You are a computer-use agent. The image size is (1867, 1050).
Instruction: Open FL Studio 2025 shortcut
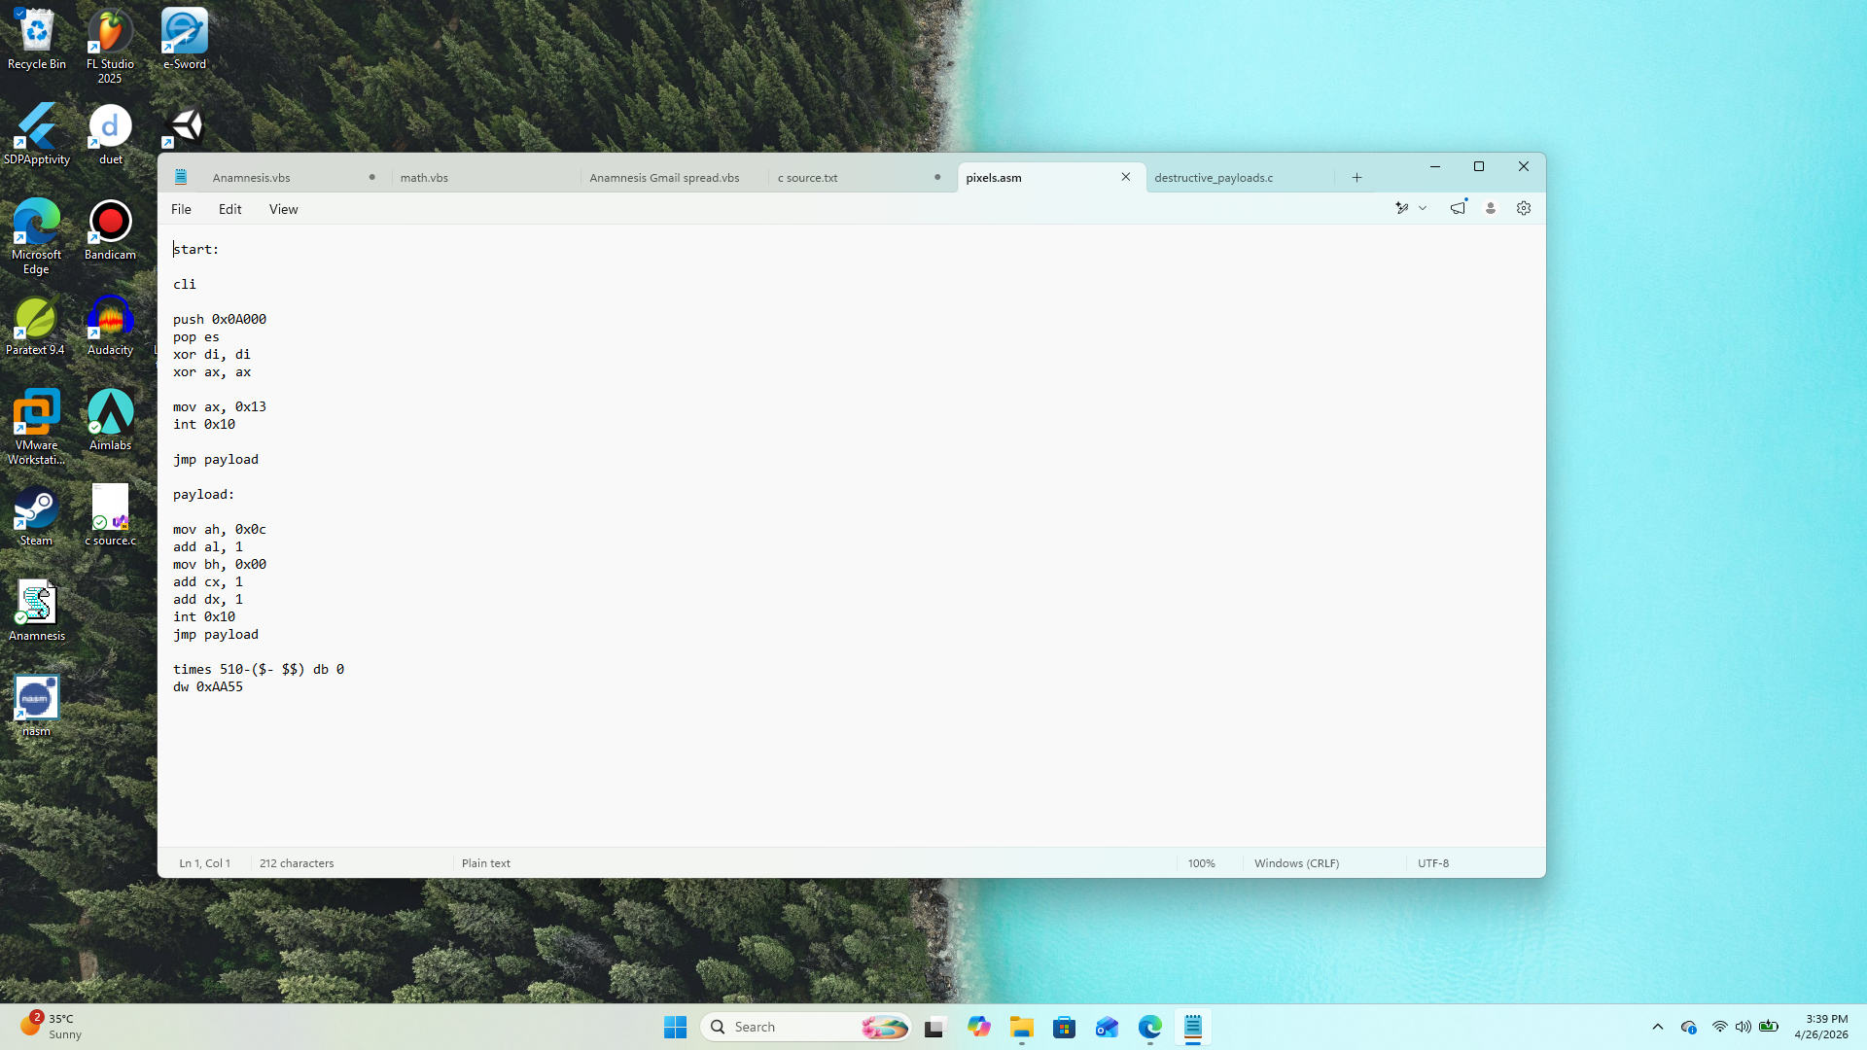[110, 44]
